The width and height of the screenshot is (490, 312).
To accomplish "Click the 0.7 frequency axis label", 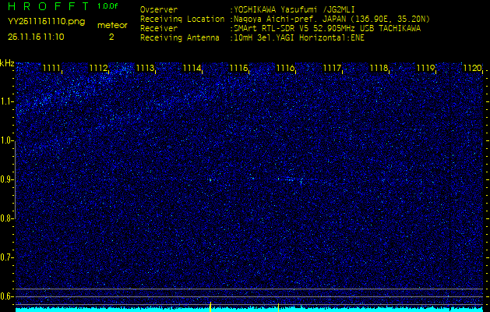I will 7,257.
